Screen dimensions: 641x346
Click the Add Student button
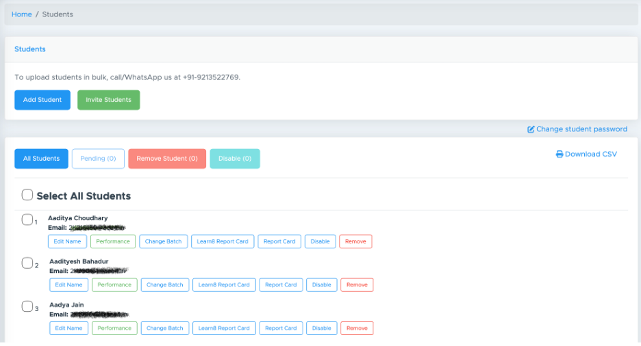click(42, 100)
